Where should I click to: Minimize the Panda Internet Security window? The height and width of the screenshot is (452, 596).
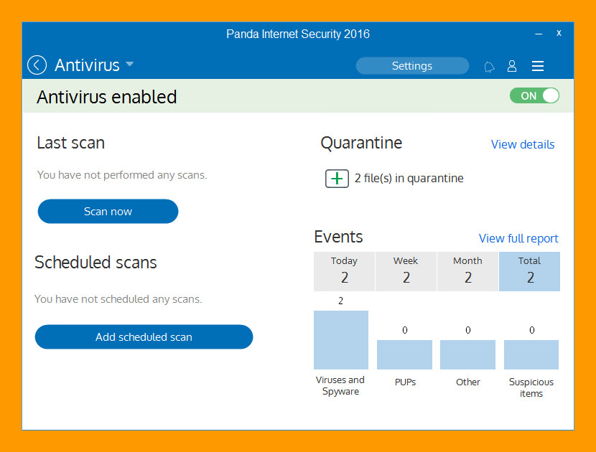[x=539, y=34]
